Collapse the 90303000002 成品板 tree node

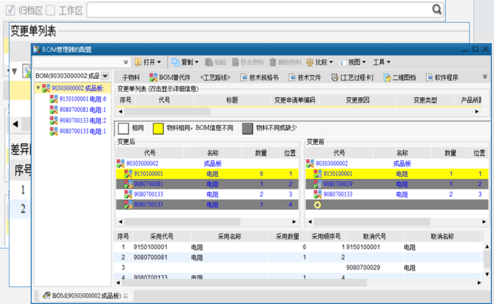(38, 88)
